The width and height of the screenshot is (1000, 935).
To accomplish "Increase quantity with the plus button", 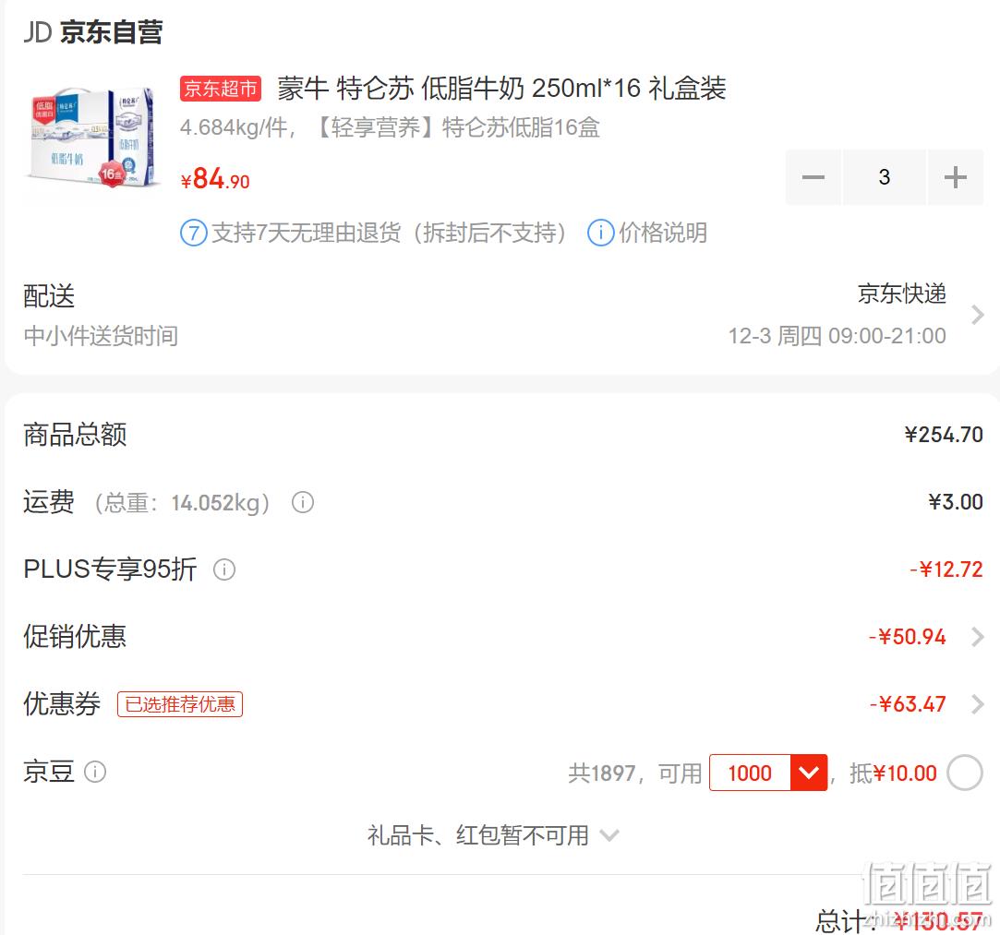I will (956, 177).
